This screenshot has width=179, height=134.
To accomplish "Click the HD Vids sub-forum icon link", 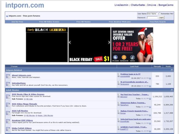I will (x=25, y=99).
